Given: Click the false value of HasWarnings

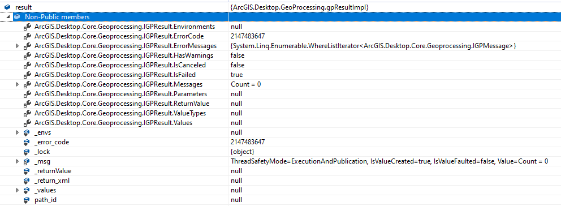Looking at the screenshot, I should [238, 55].
